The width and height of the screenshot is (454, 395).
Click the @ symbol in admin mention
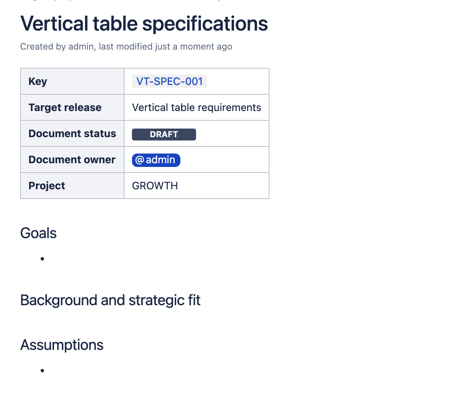[x=139, y=160]
